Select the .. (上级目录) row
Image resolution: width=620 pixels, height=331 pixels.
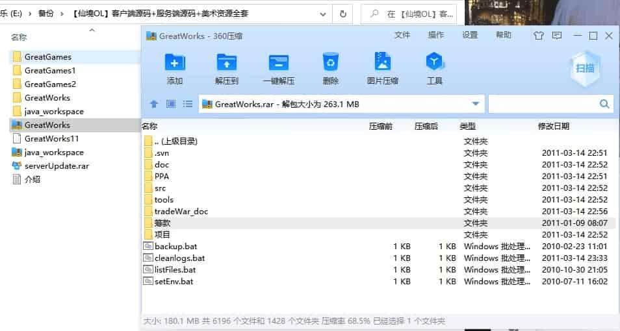point(378,141)
